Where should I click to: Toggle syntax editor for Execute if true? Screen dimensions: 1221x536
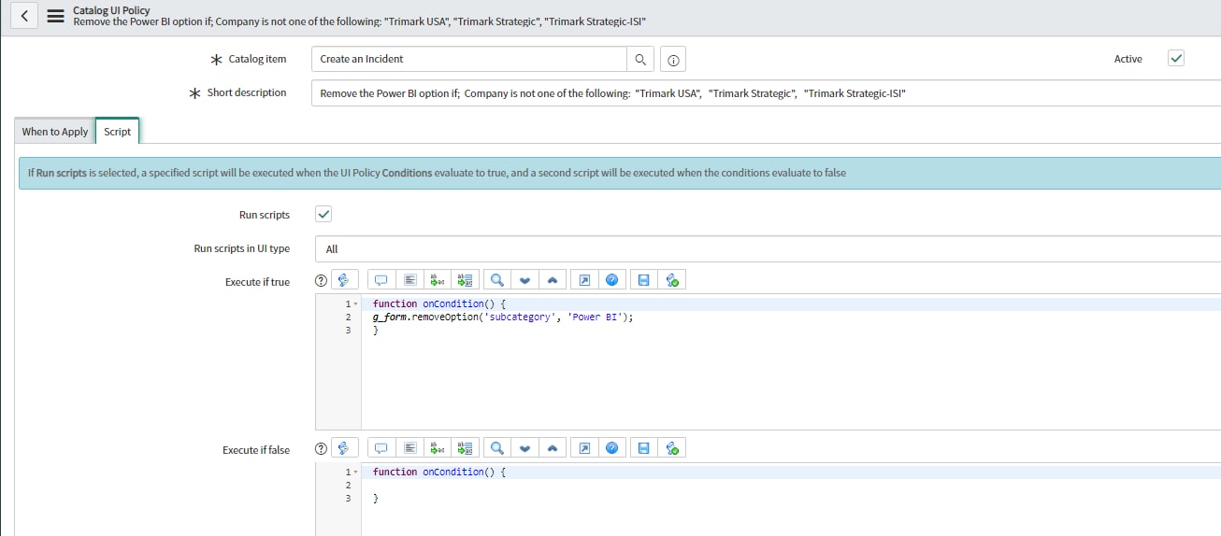[345, 280]
